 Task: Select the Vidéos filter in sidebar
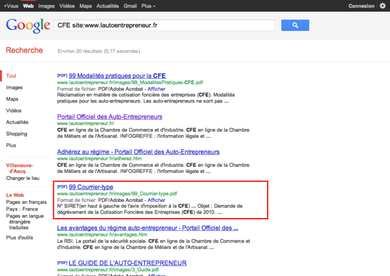pos(14,111)
